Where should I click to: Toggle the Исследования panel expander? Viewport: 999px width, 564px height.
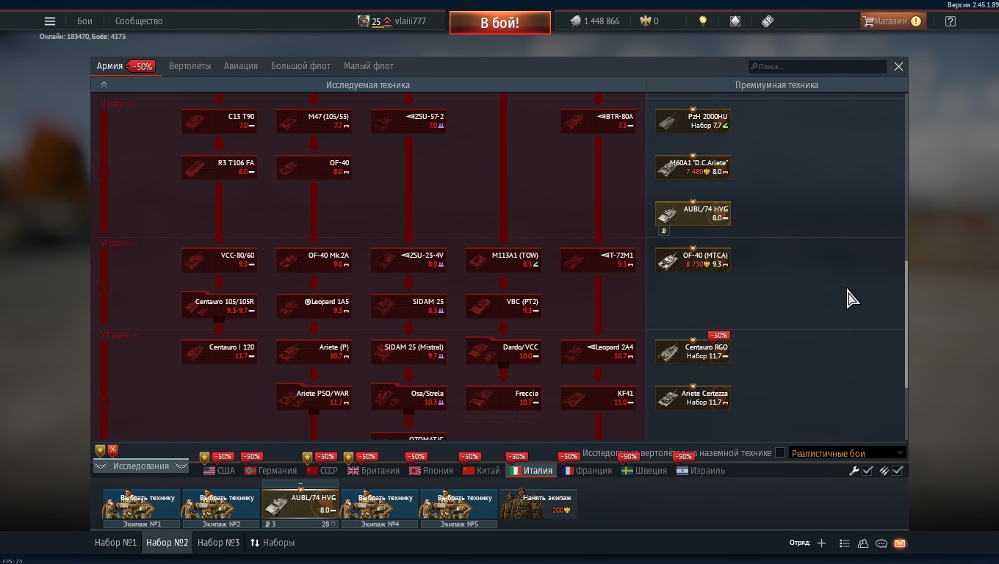coord(140,466)
